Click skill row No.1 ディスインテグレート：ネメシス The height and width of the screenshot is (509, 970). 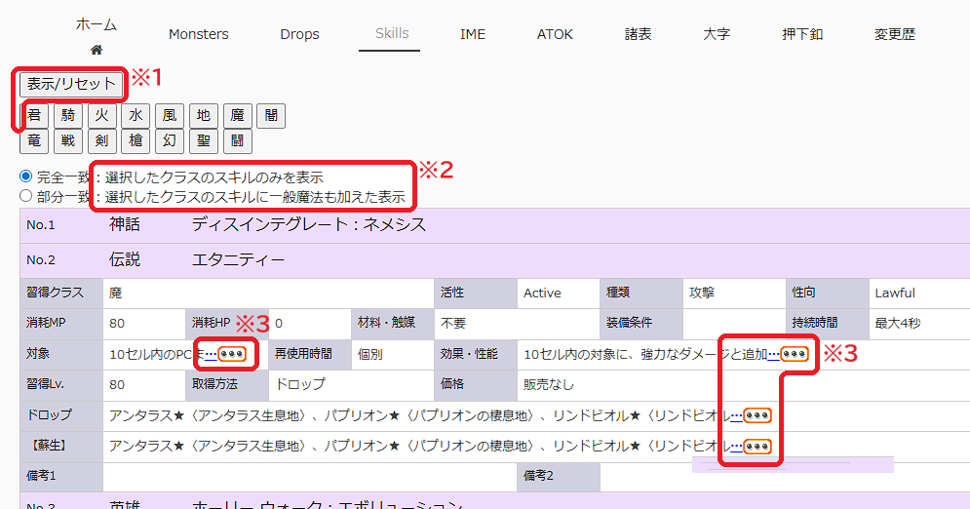(x=495, y=225)
